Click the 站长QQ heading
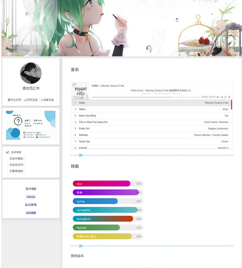The width and height of the screenshot is (242, 268). 31,189
